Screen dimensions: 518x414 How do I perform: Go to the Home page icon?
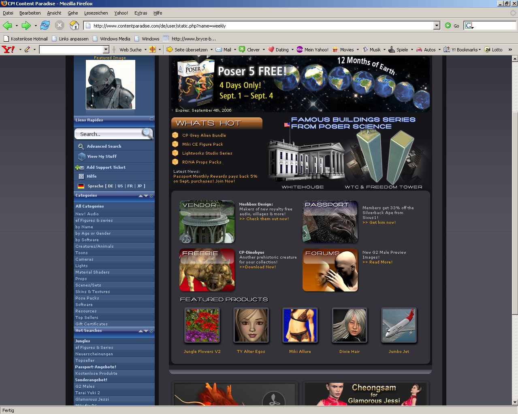pyautogui.click(x=74, y=25)
